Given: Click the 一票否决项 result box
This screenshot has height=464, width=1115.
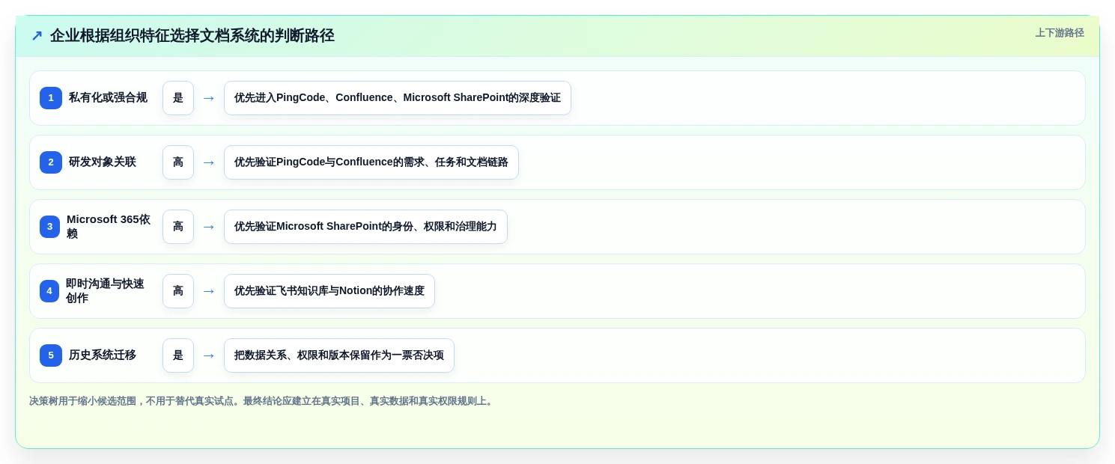Looking at the screenshot, I should [339, 355].
